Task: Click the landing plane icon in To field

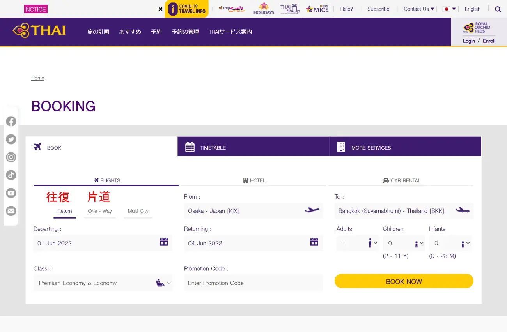Action: tap(462, 210)
